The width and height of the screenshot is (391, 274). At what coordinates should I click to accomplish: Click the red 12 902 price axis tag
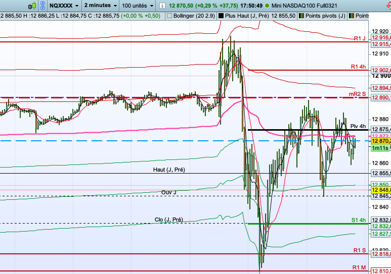click(381, 71)
